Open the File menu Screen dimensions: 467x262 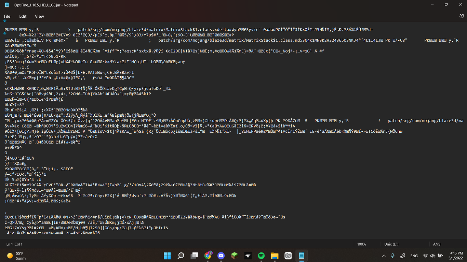(7, 16)
